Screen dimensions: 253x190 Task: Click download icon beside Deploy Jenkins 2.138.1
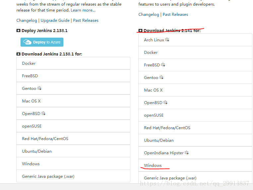(x=18, y=30)
